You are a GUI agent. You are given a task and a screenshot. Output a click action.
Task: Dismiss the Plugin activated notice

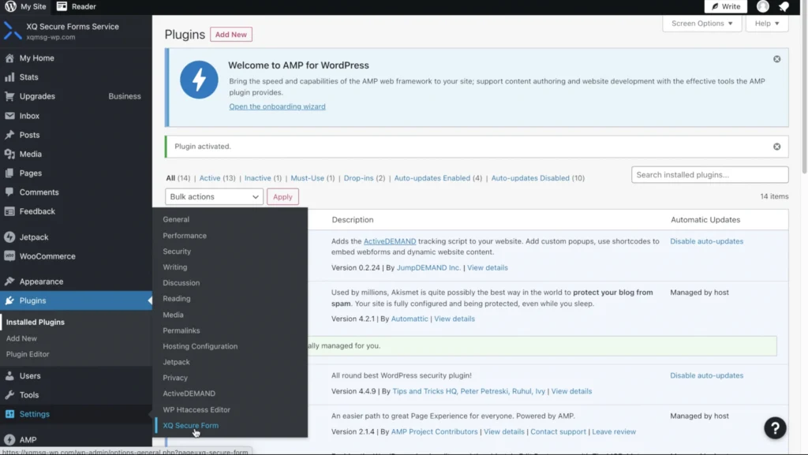776,147
